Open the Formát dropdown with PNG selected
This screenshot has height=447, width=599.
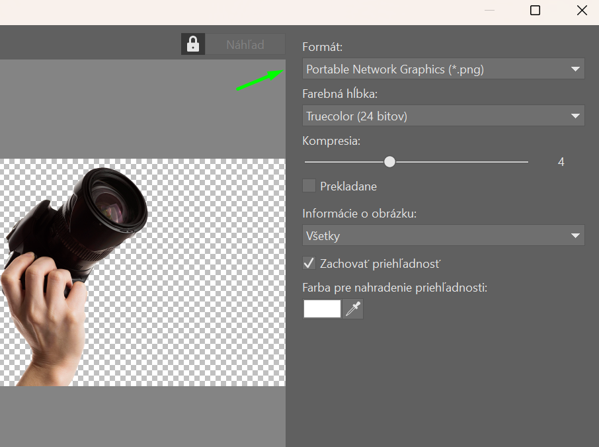444,69
